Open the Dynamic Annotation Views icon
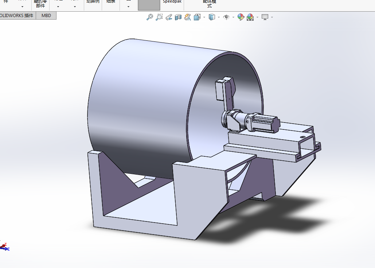Viewport: 375px width, 268px height. click(x=187, y=17)
